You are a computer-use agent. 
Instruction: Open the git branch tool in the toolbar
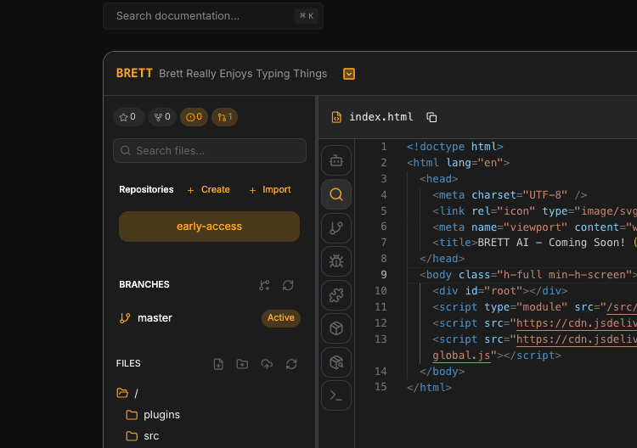[x=336, y=227]
